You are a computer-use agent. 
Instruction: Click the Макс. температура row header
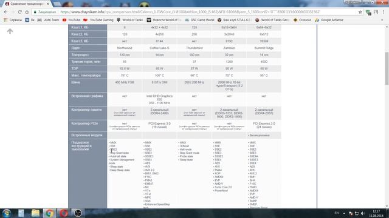[88, 75]
